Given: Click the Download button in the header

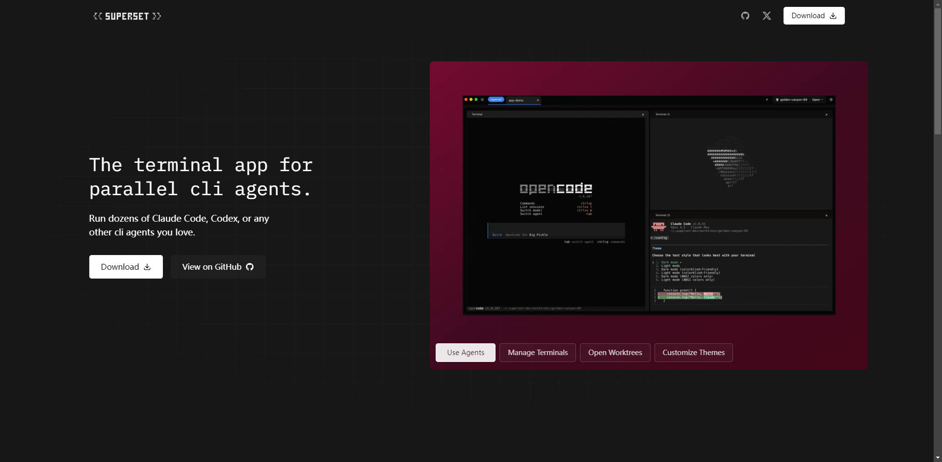Looking at the screenshot, I should (x=813, y=16).
